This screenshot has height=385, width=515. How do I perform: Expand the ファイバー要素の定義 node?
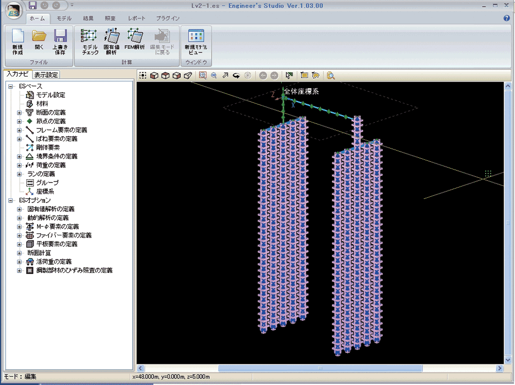(x=19, y=235)
